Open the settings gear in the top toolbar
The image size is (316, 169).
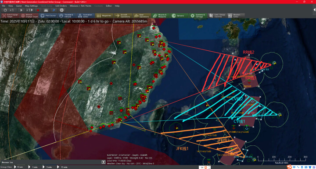tap(62, 10)
